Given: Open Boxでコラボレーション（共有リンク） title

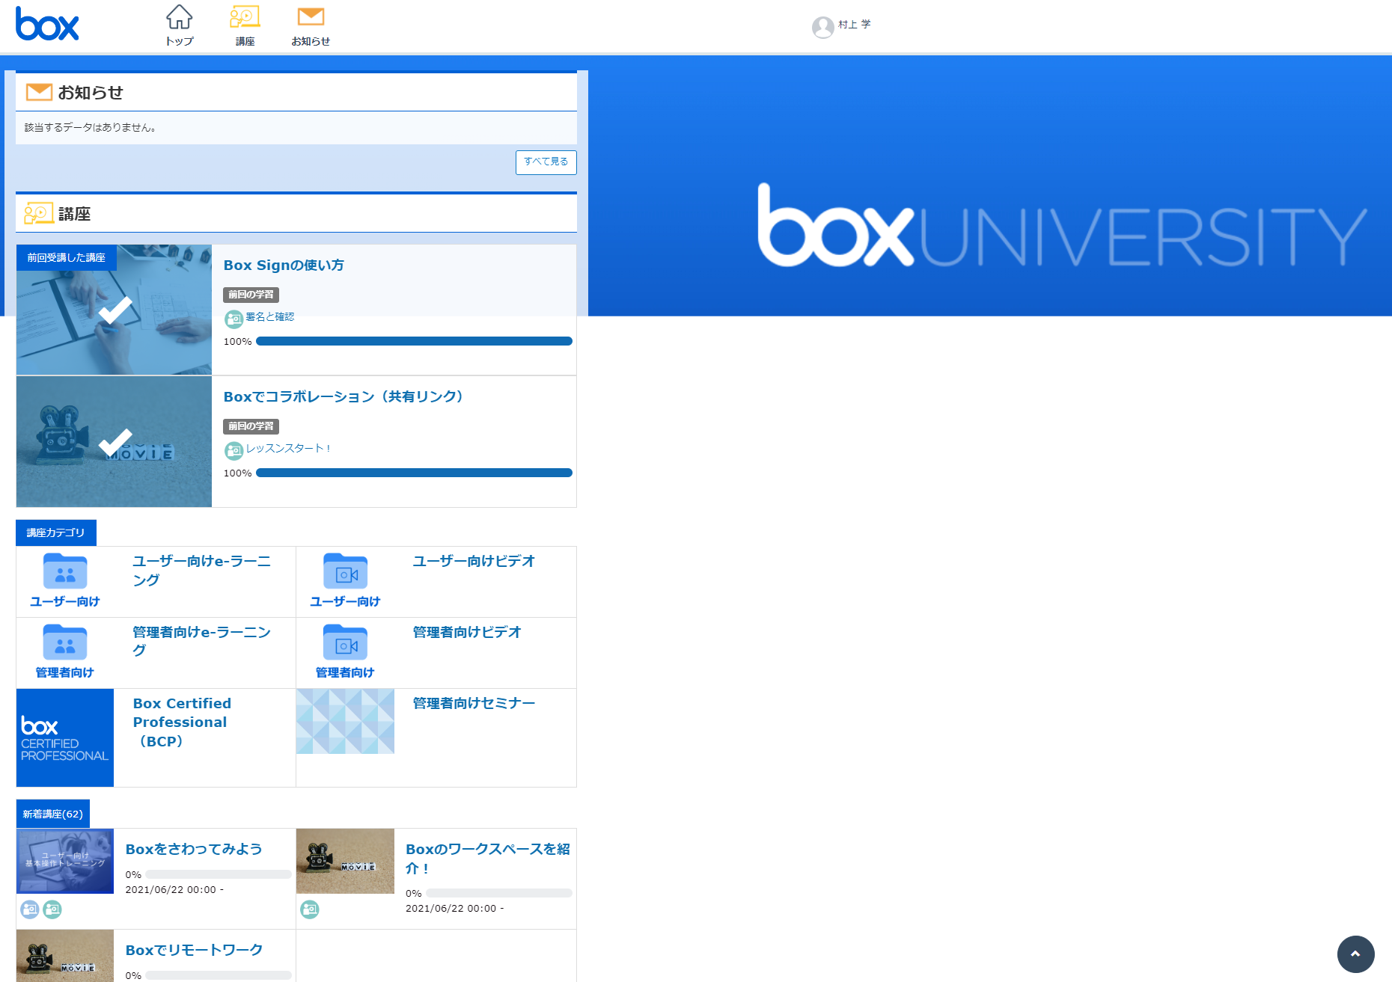Looking at the screenshot, I should click(344, 397).
